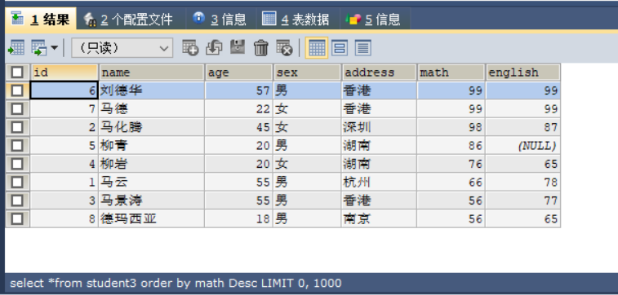Click the sex cell 女 in 马德 row

point(307,109)
